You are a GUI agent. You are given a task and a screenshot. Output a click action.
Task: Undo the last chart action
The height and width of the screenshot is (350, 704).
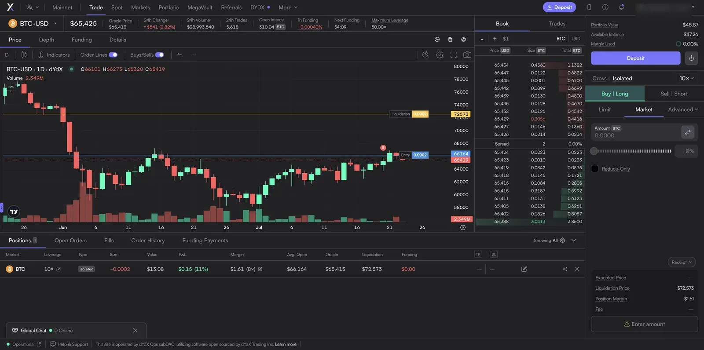pos(180,55)
